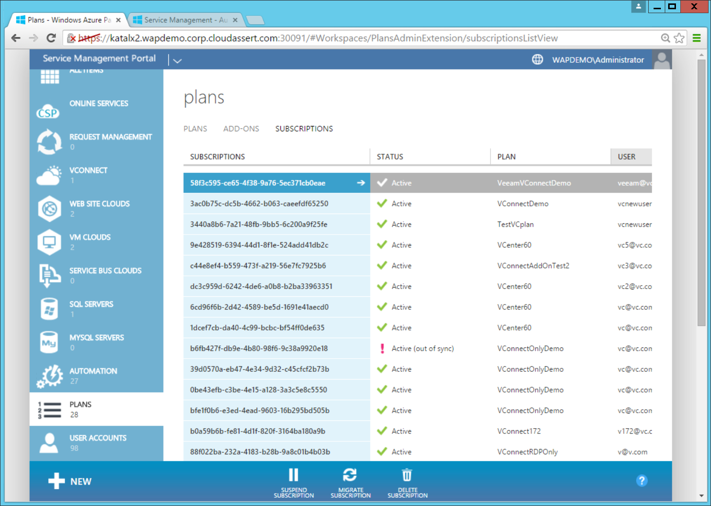The width and height of the screenshot is (711, 506).
Task: Switch to the PLANS tab
Action: point(195,129)
